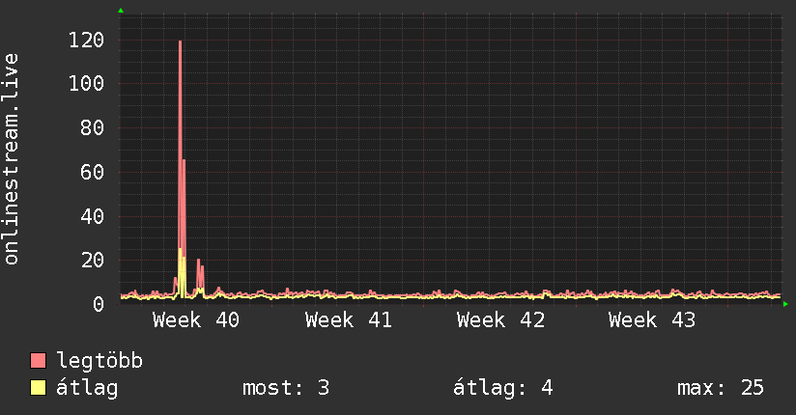Click the 60 y-axis label

tap(93, 173)
